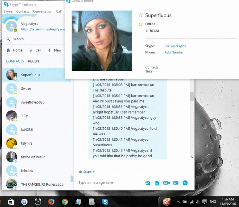
Task: Click the search magnifier icon
Action: pyautogui.click(x=8, y=39)
